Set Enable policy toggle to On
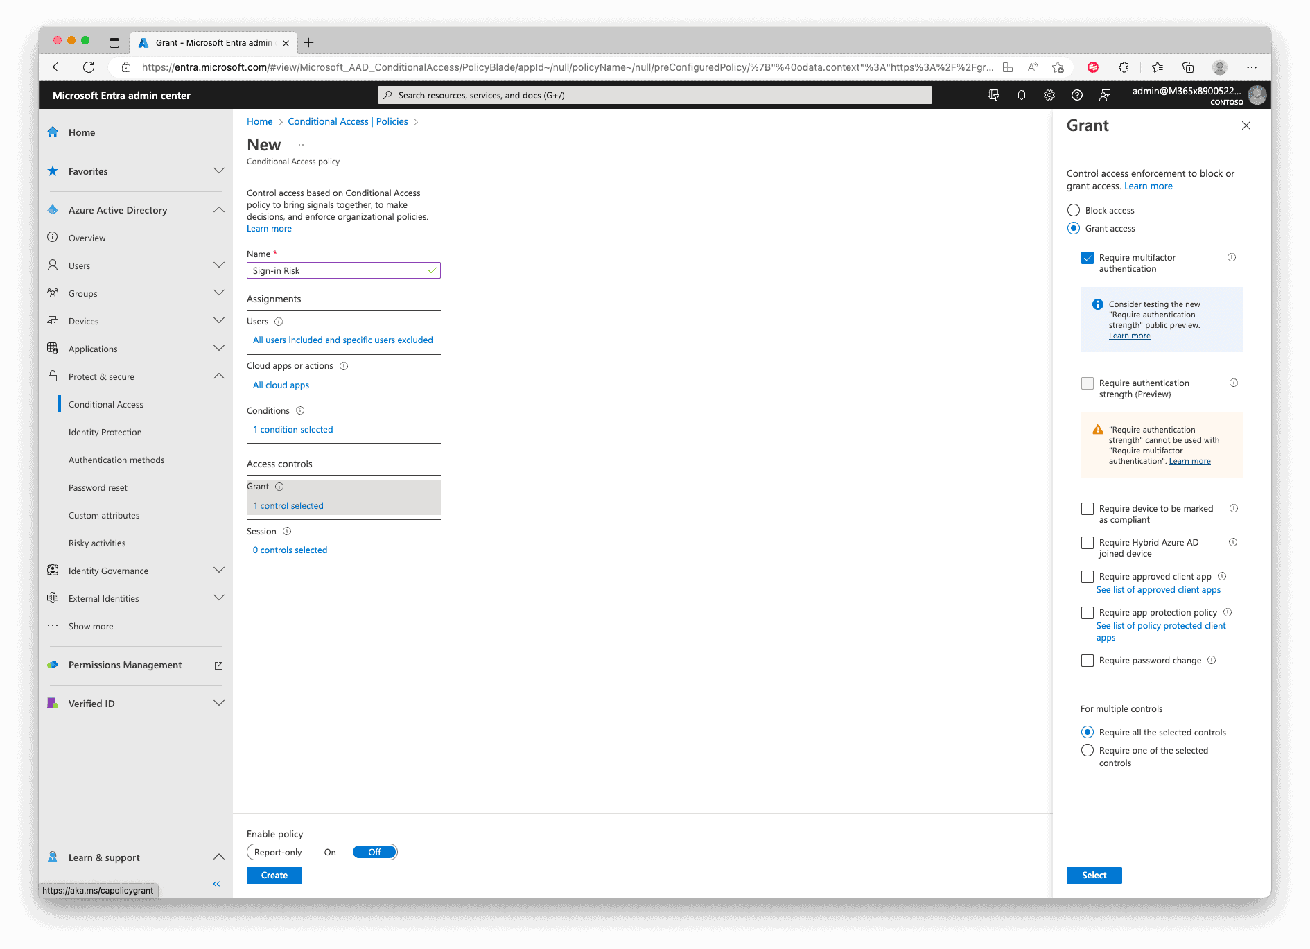Screen dimensions: 1310x949 (330, 853)
